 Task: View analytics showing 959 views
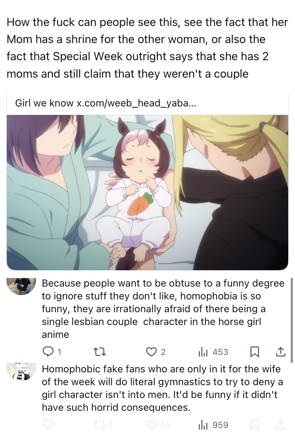coord(213,425)
